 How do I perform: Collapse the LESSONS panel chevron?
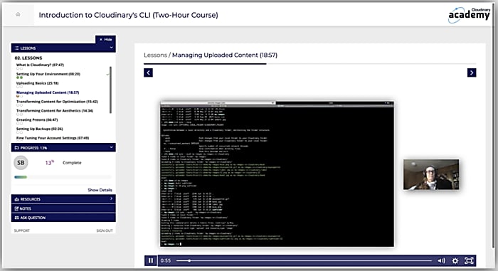point(111,48)
